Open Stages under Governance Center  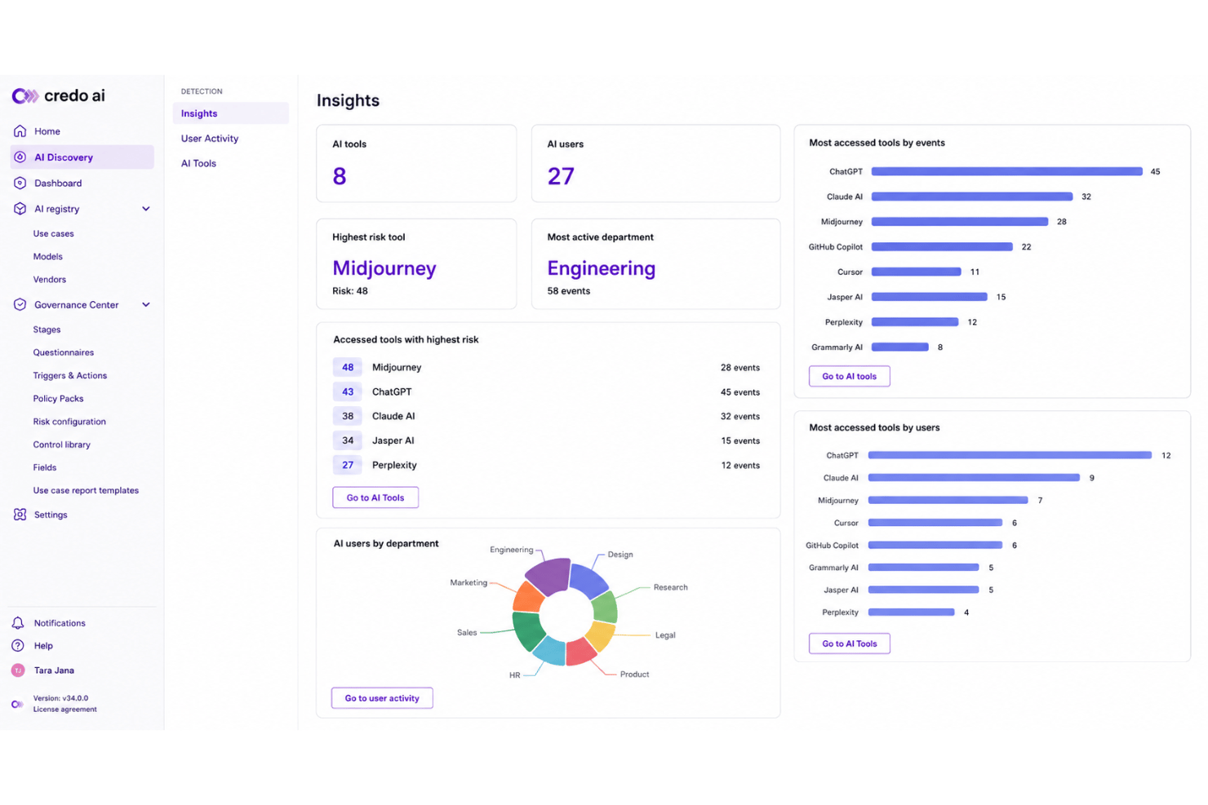point(47,330)
